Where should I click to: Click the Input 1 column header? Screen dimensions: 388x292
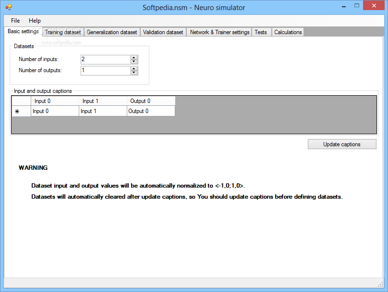pos(103,101)
